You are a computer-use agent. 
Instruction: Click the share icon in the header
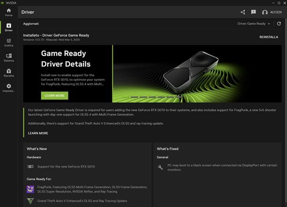click(243, 12)
